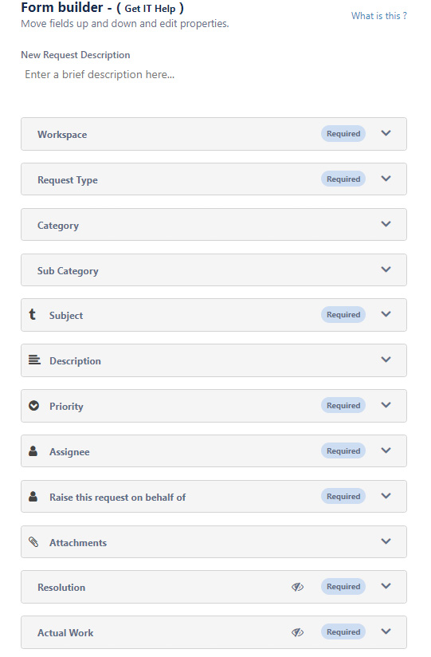This screenshot has width=431, height=657.
Task: Expand the Attachments field chevron
Action: [x=386, y=541]
